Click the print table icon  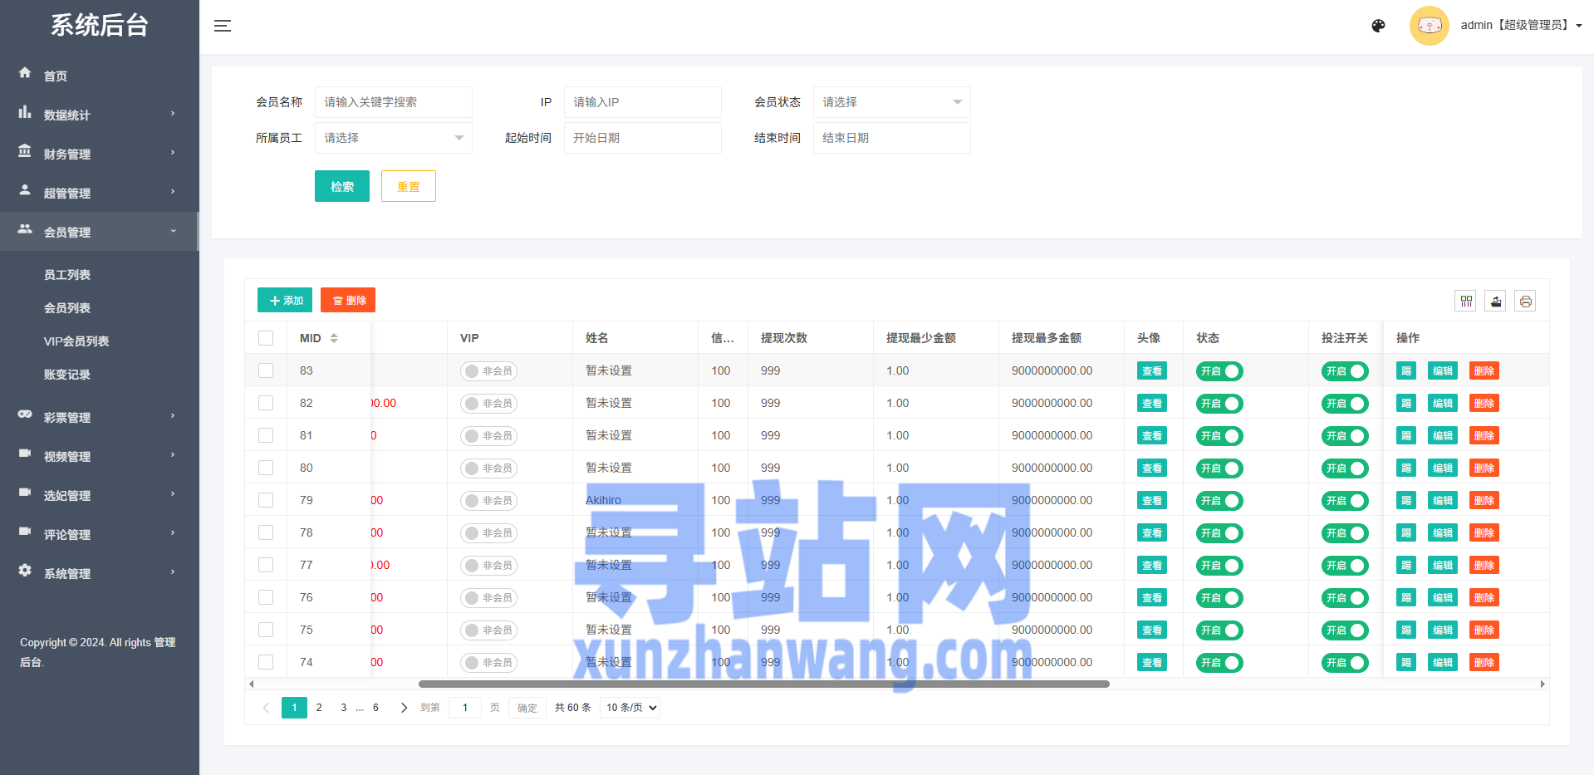(x=1525, y=301)
